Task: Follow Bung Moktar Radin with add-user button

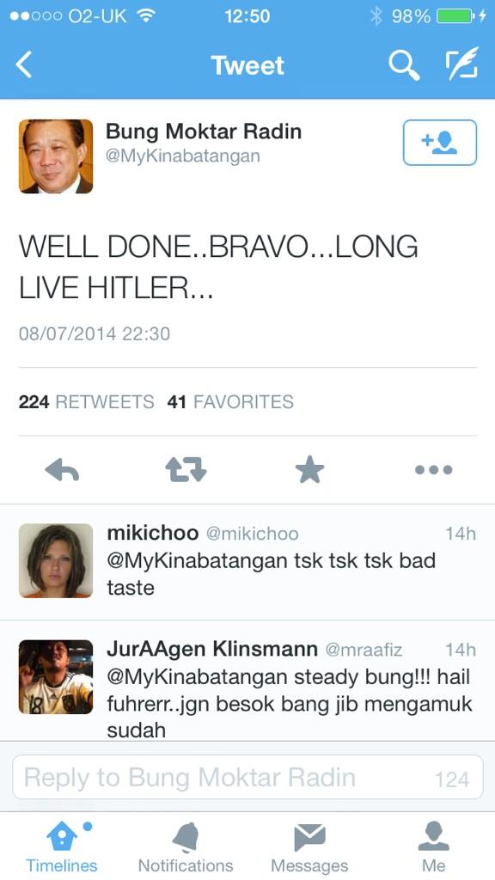Action: [x=439, y=143]
